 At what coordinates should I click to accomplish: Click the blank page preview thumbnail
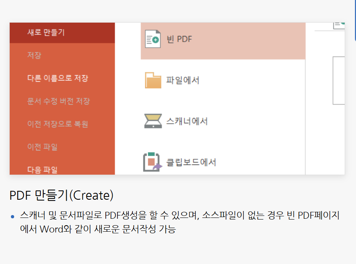pyautogui.click(x=339, y=80)
